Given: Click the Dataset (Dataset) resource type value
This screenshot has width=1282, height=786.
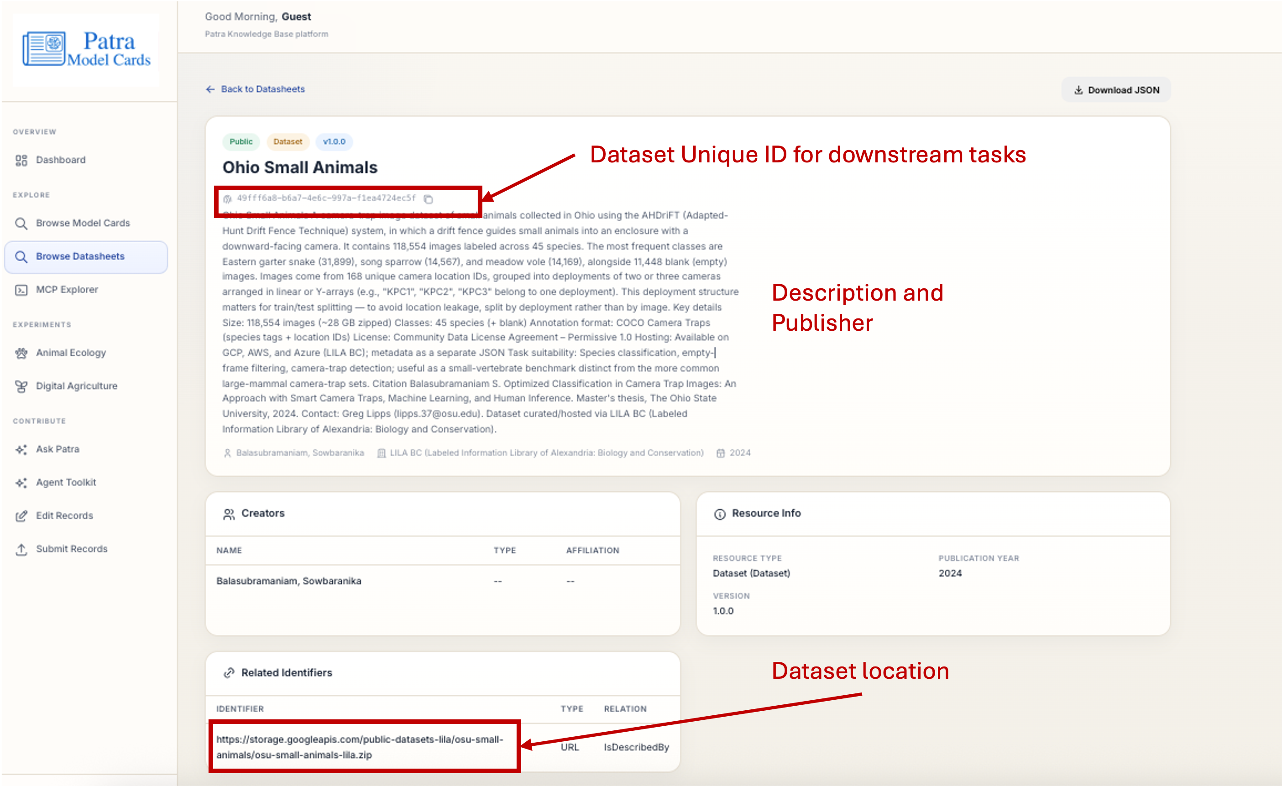Looking at the screenshot, I should tap(751, 573).
